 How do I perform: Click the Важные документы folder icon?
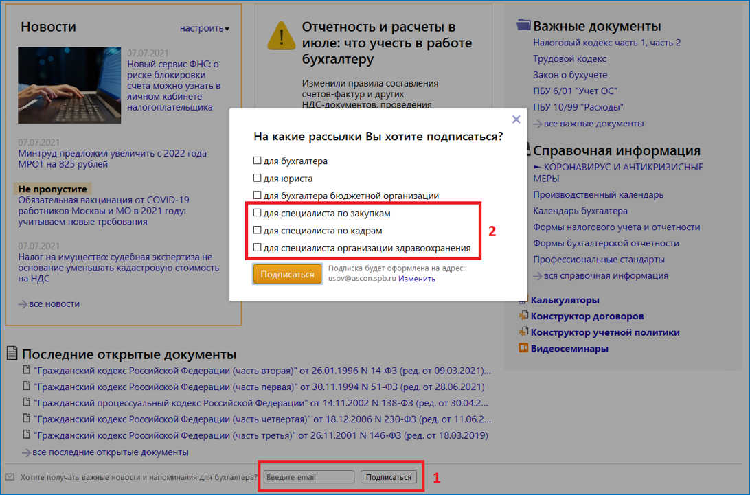(x=523, y=25)
